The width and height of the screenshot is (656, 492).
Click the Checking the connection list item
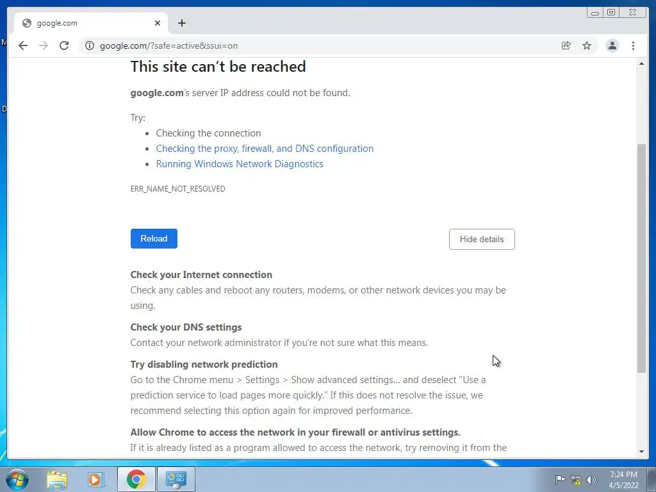click(208, 133)
